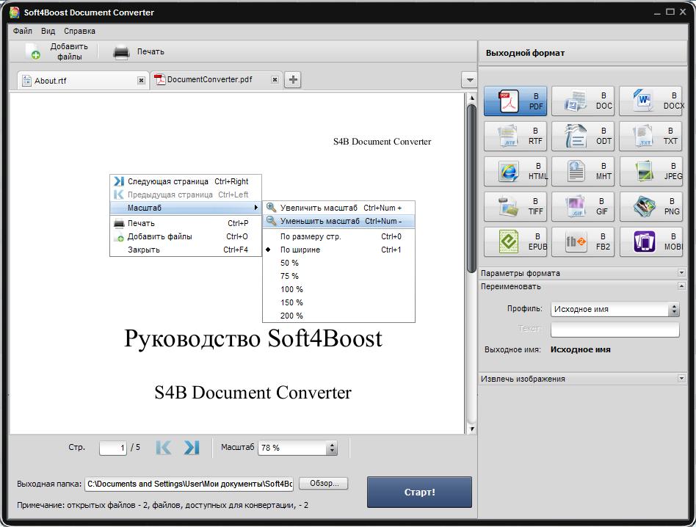
Task: Click scrollbar down arrow in document view
Action: 471,429
